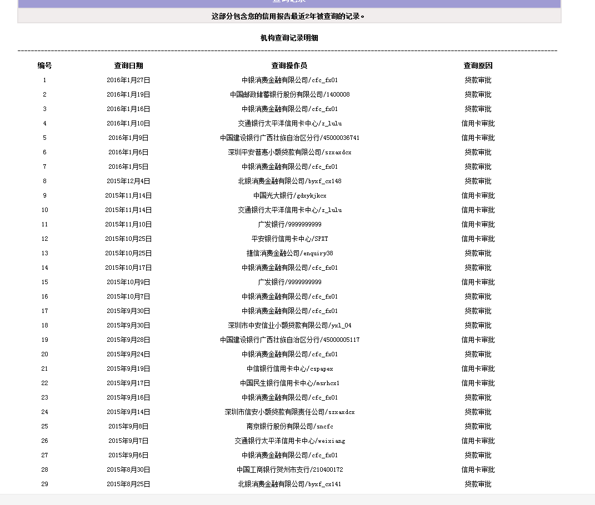Click the 查询日期 column header
Screen dimensions: 595x505
[x=127, y=65]
